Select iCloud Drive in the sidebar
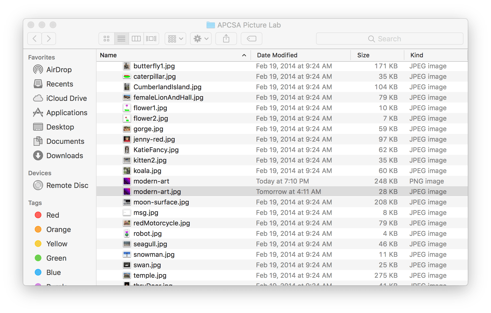The image size is (491, 313). (x=66, y=98)
